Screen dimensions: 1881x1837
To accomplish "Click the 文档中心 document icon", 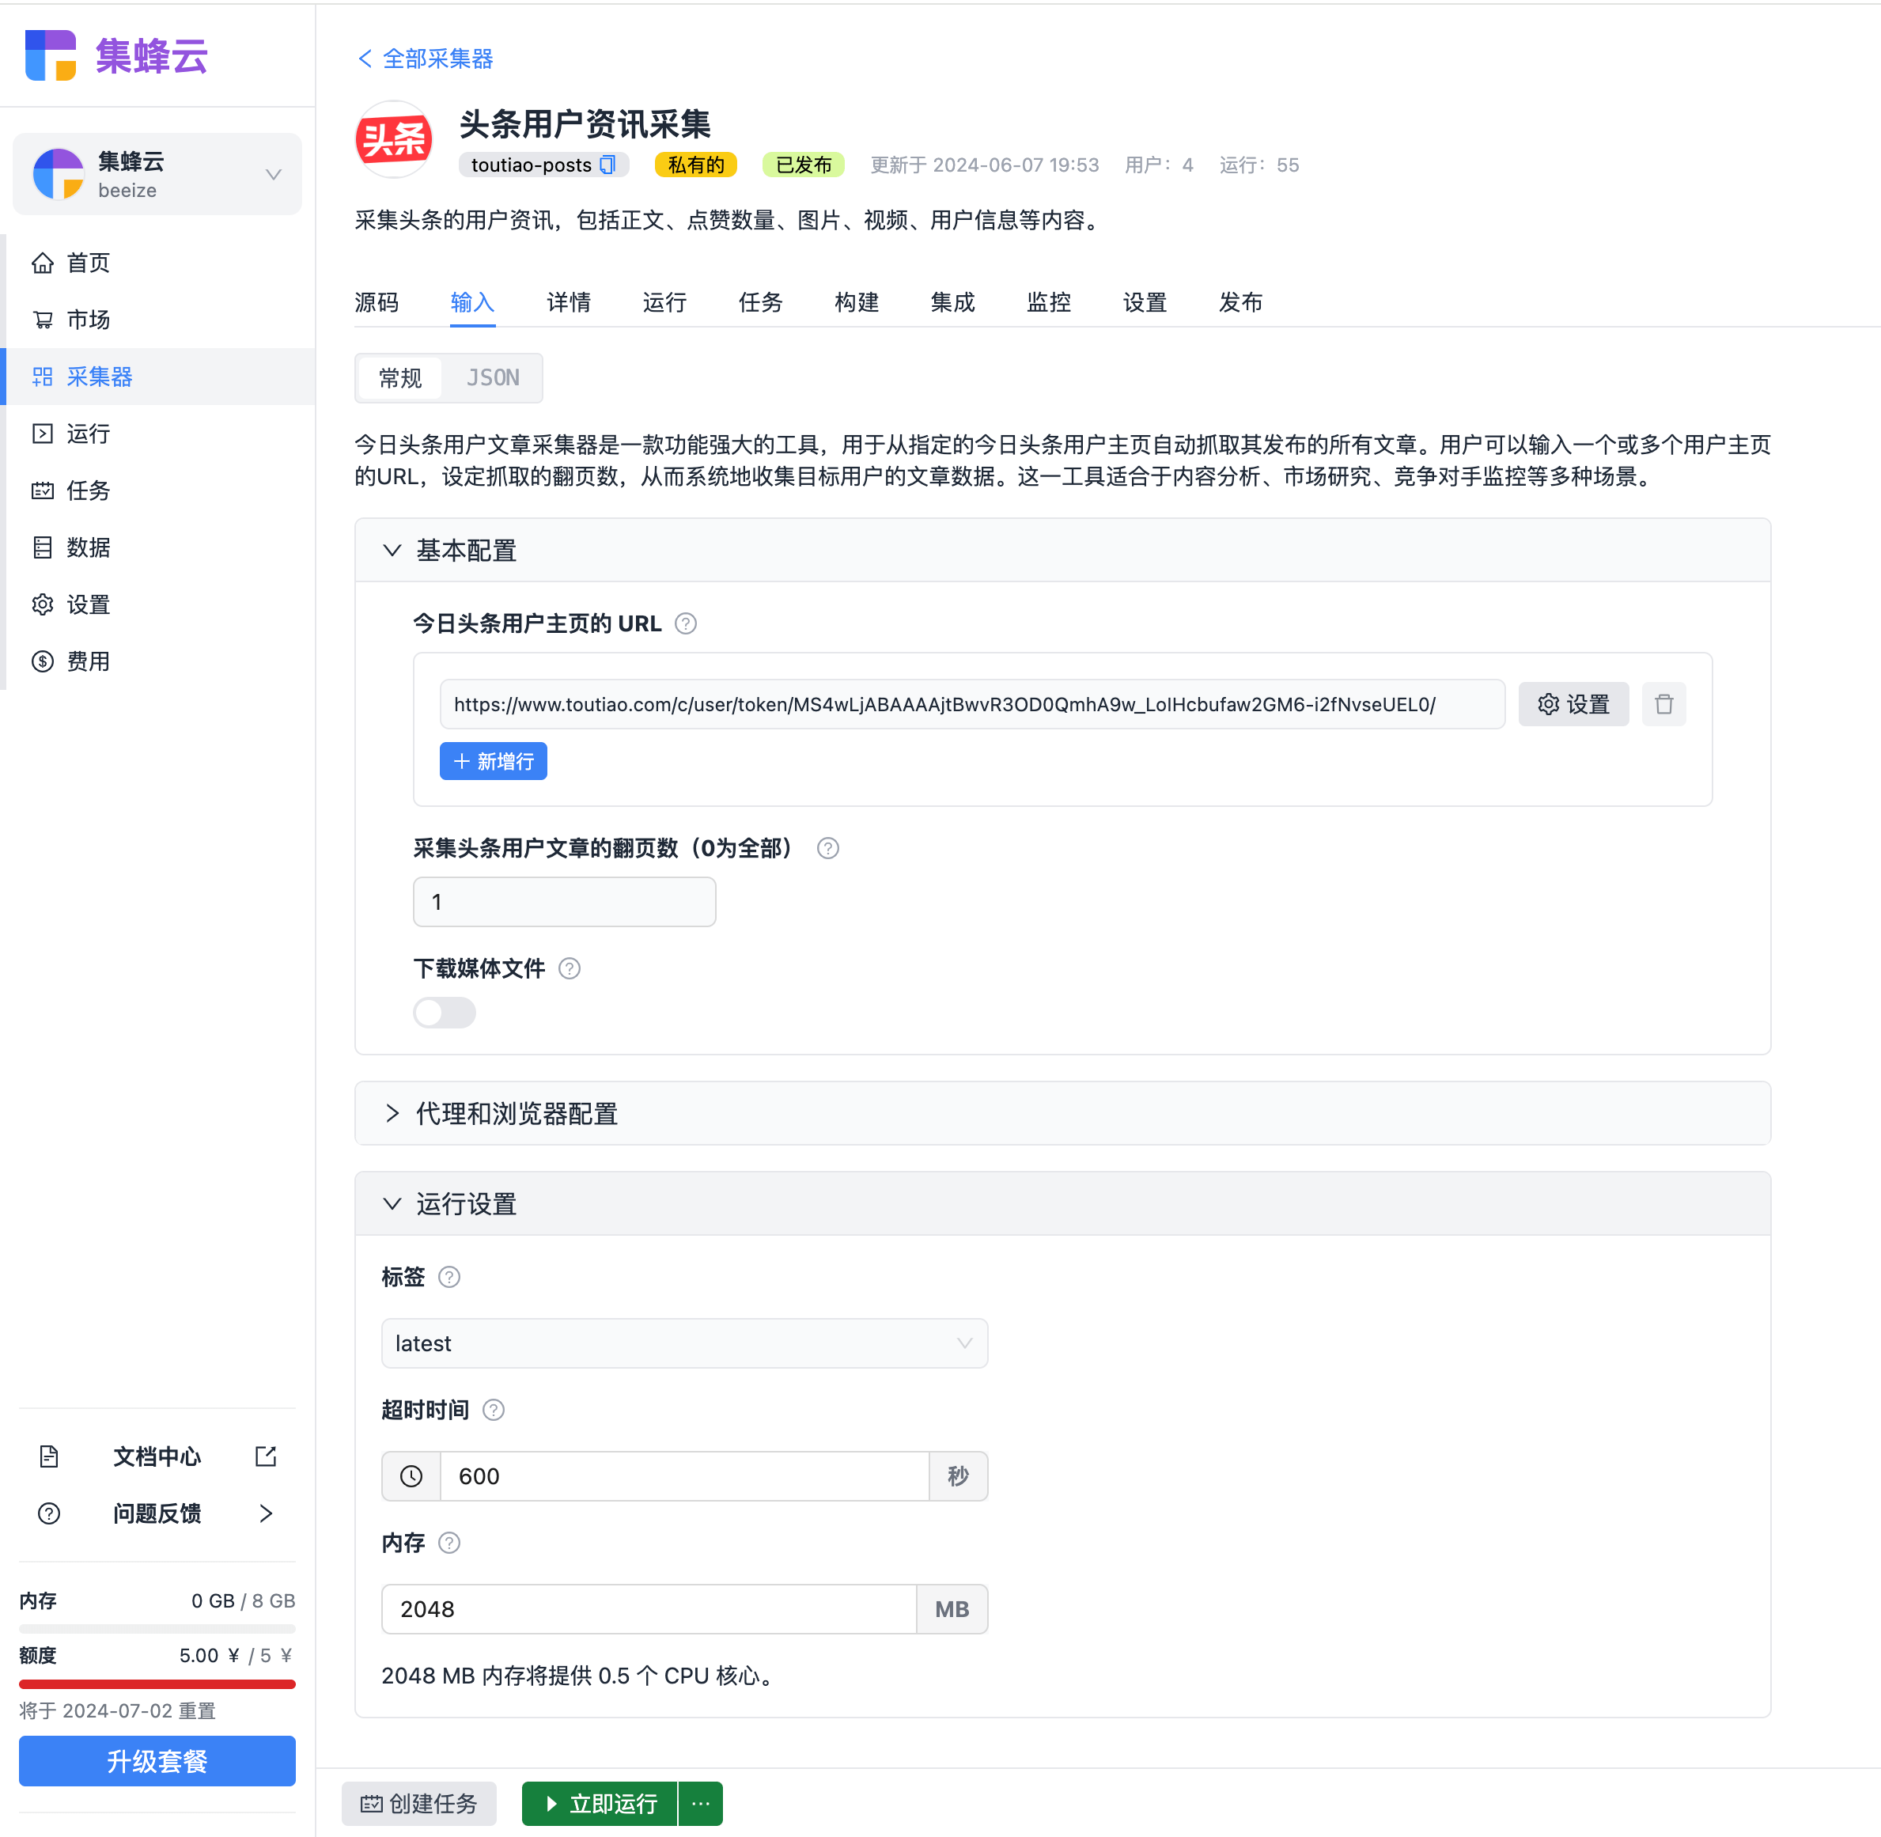I will 49,1456.
